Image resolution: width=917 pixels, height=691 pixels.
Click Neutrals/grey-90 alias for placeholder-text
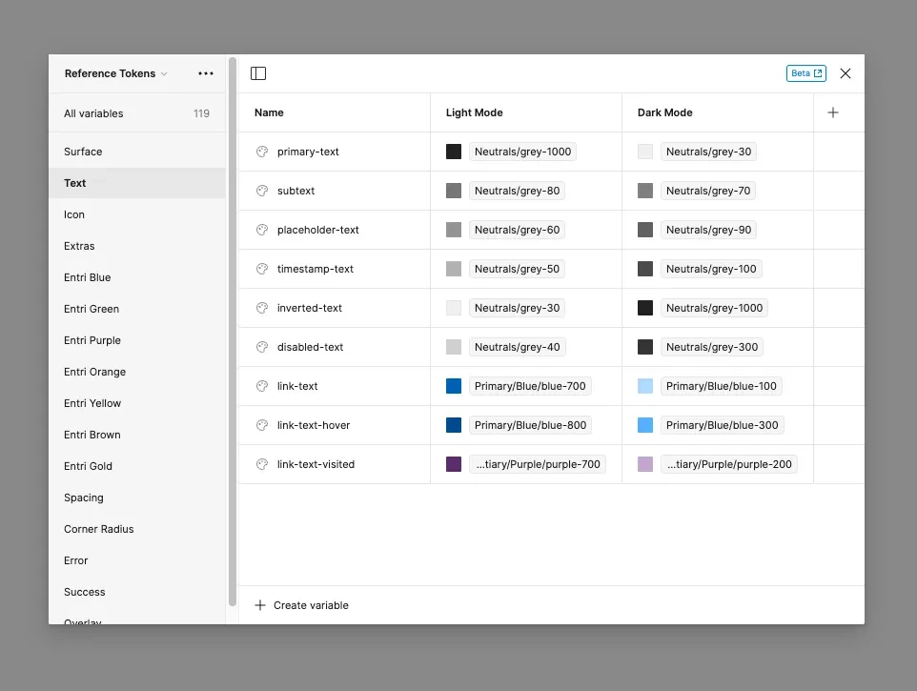pyautogui.click(x=708, y=230)
